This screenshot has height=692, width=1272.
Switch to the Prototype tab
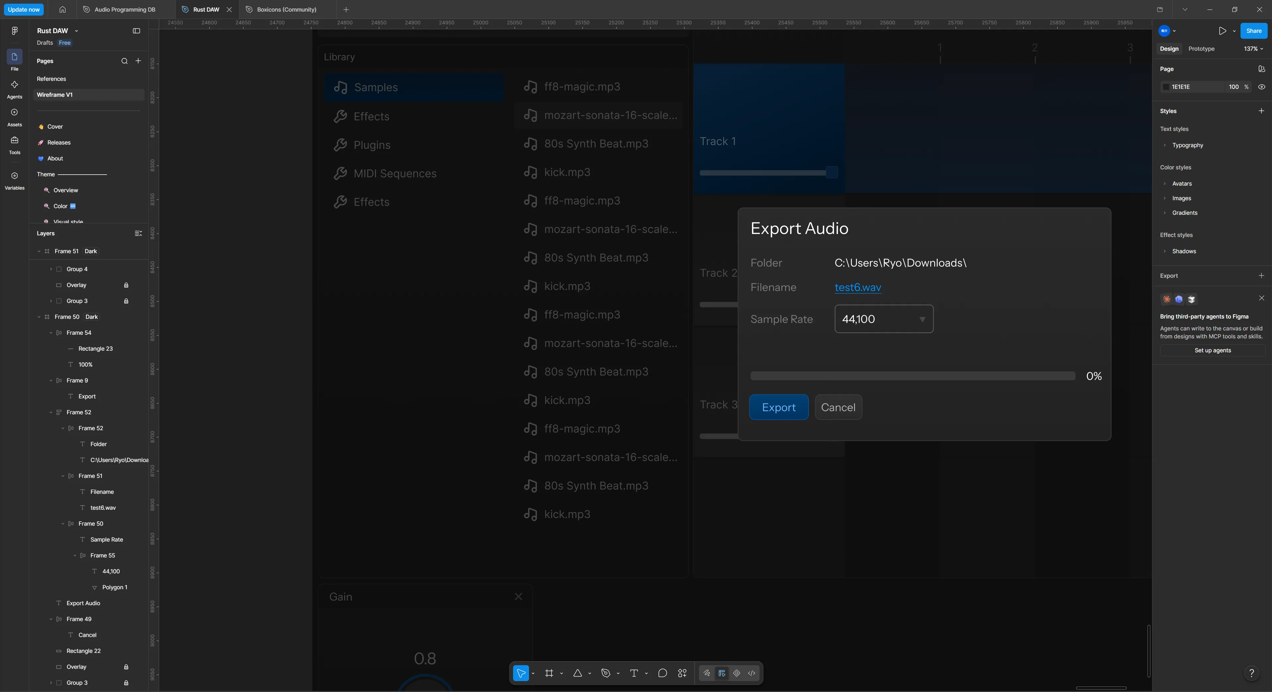[x=1201, y=48]
